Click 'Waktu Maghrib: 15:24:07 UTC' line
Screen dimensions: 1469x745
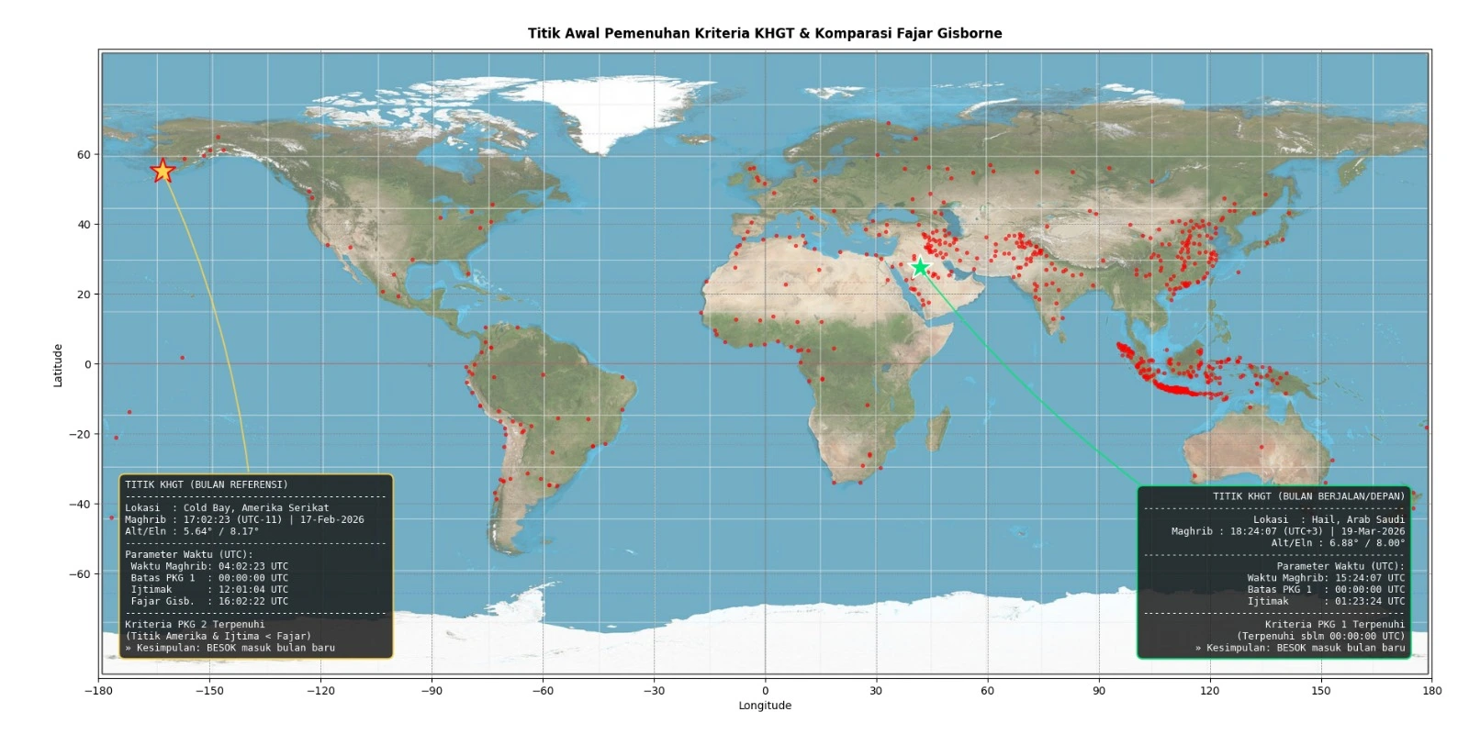(x=1327, y=578)
